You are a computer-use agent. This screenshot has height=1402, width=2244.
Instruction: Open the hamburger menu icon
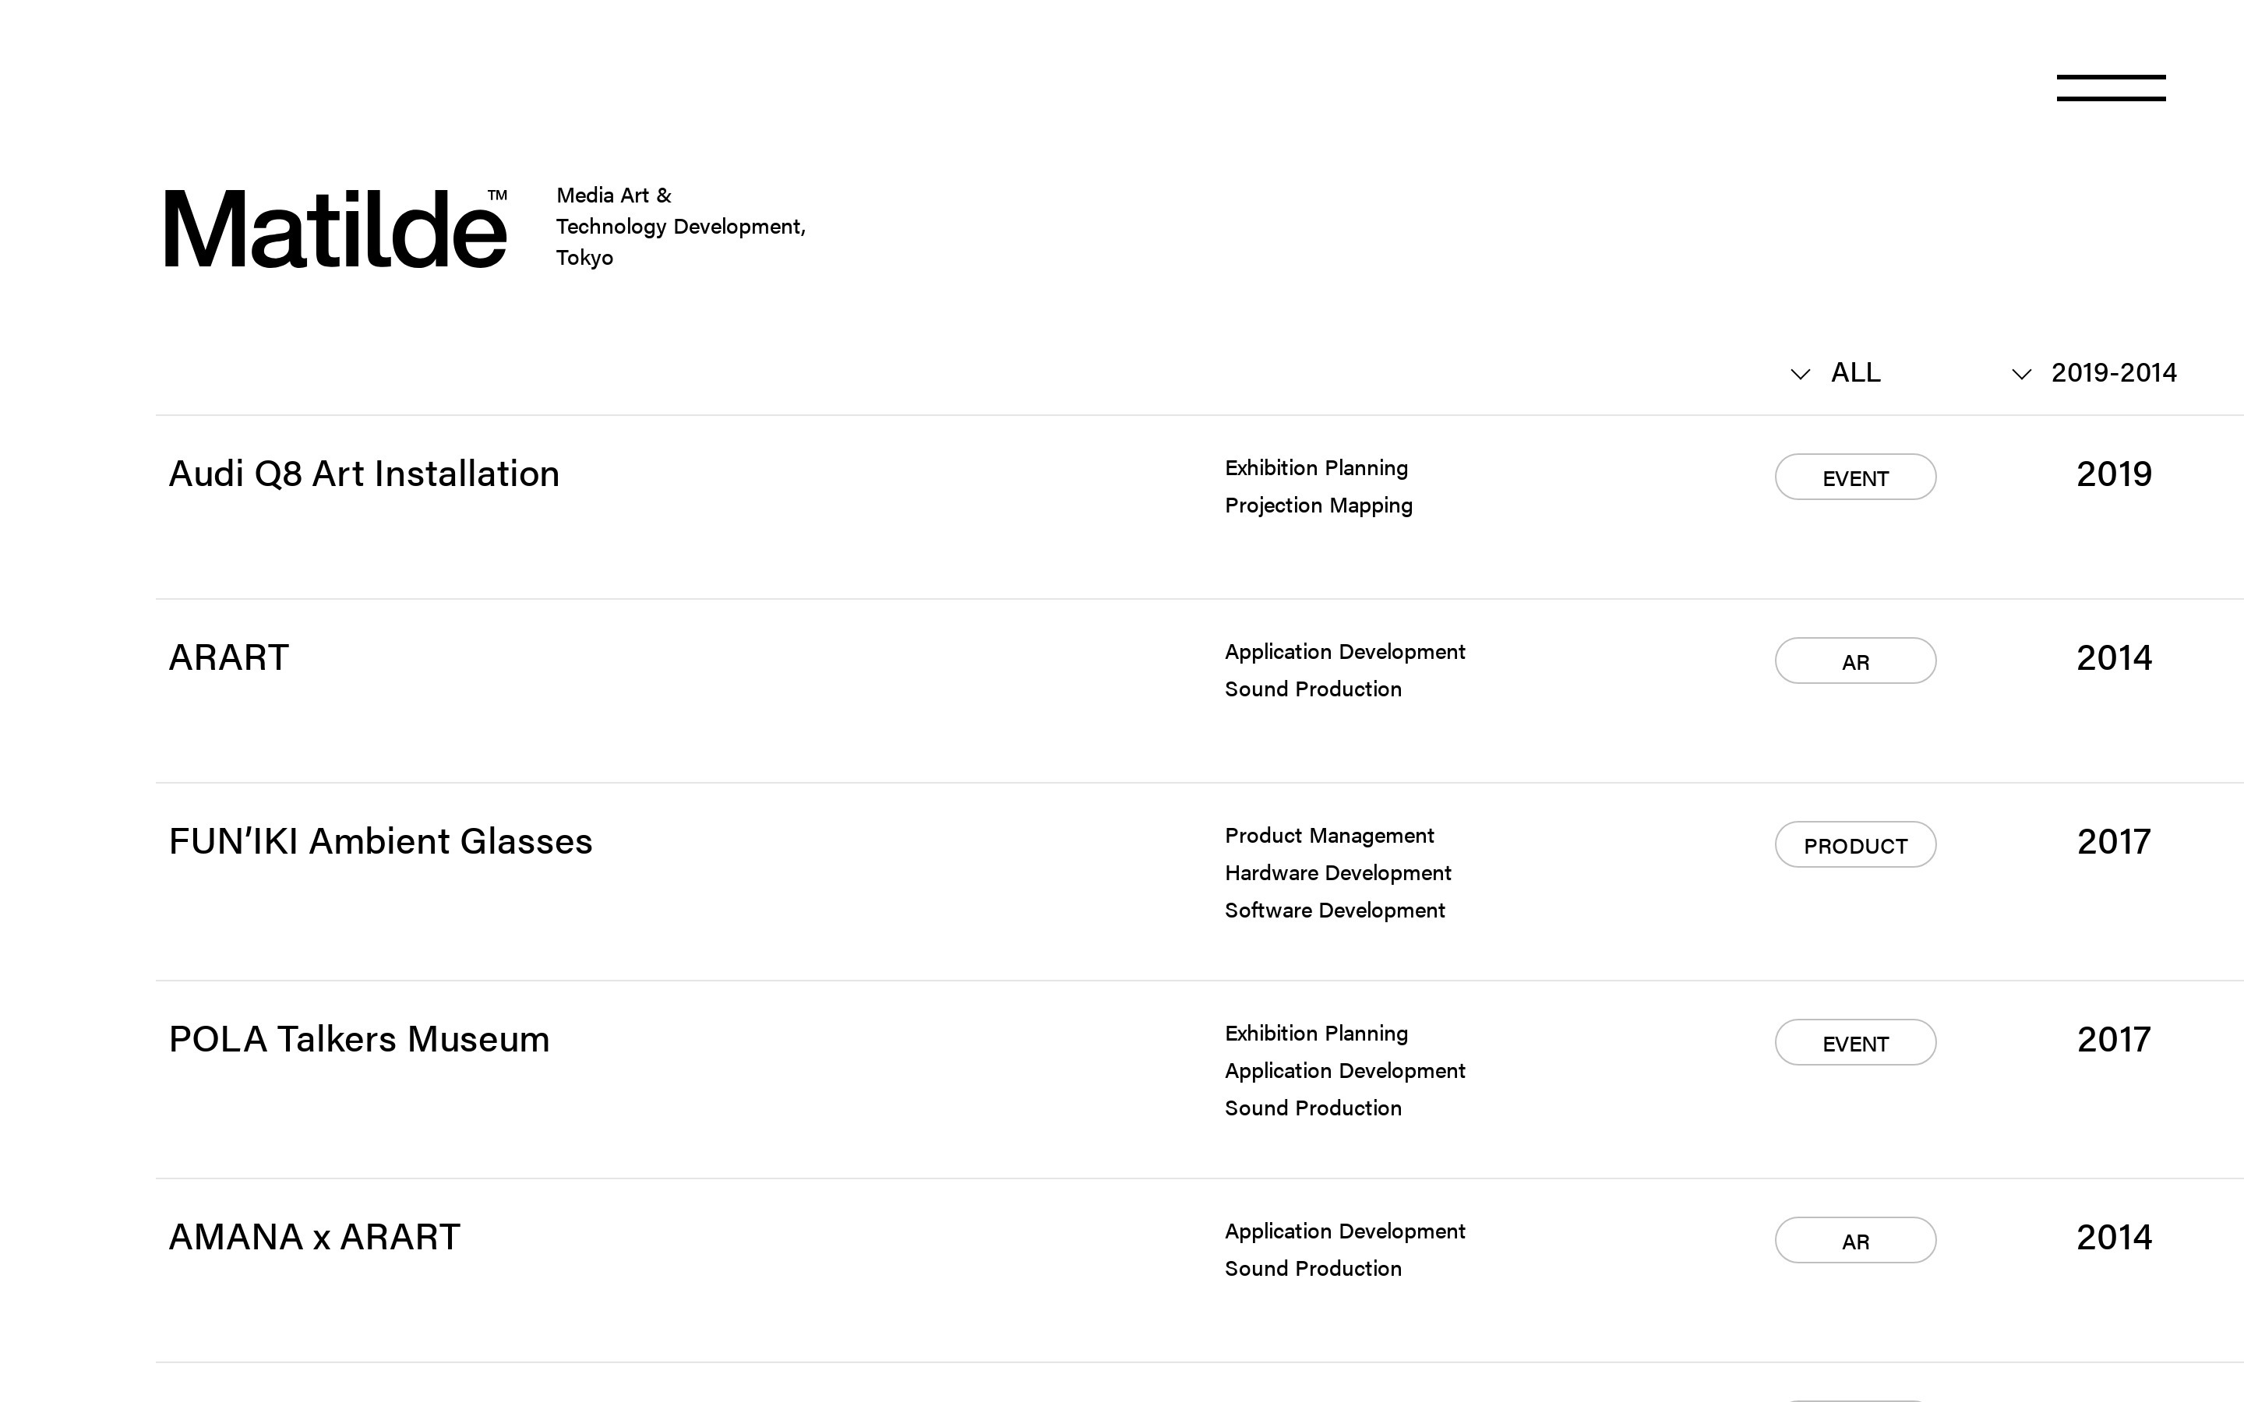point(2111,88)
